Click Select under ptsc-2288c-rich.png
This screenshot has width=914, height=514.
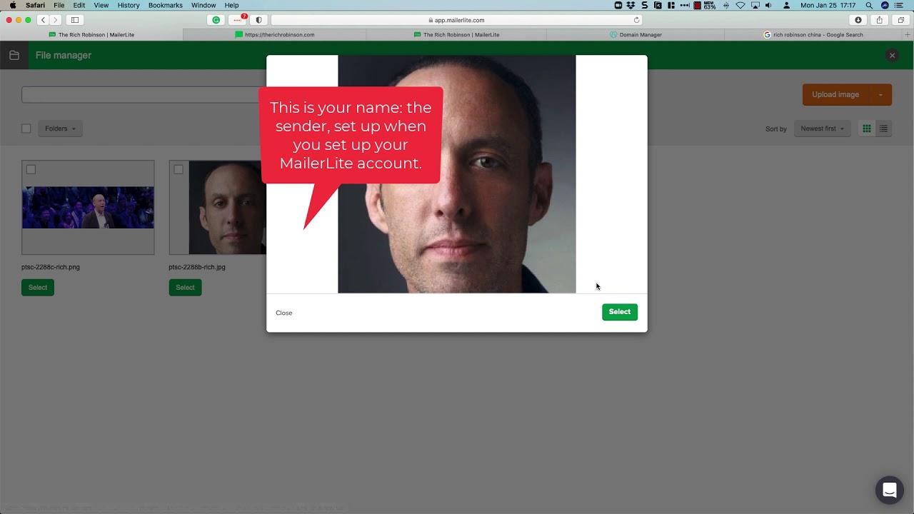[x=38, y=287]
